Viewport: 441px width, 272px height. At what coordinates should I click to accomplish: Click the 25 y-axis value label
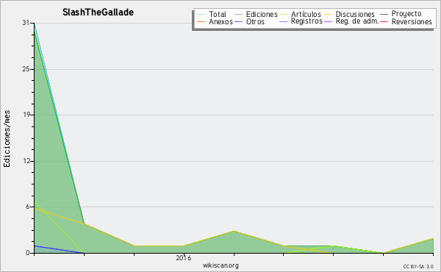point(26,69)
